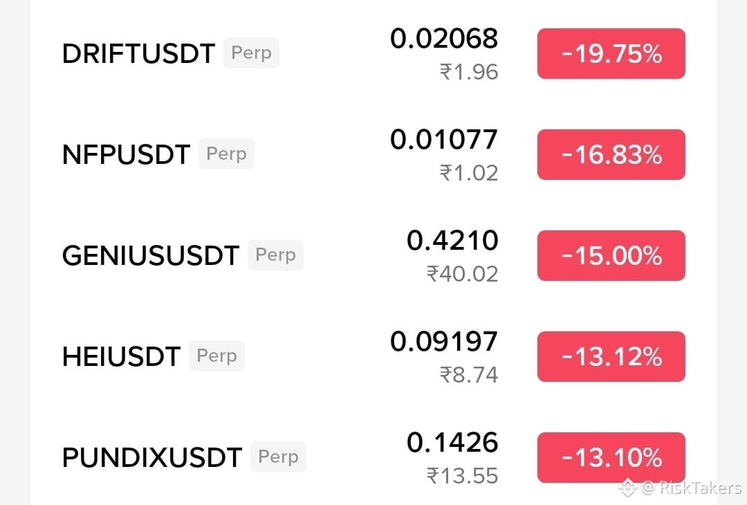Click the -13.10% change badge
This screenshot has height=505, width=747.
(611, 457)
